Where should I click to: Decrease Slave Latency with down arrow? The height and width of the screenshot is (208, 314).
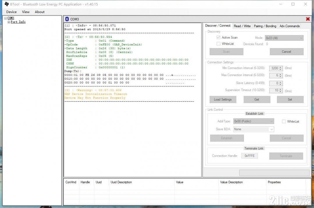(x=280, y=84)
